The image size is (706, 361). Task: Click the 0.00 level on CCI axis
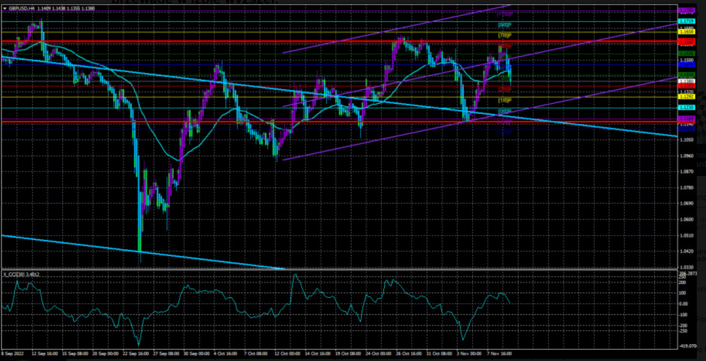[683, 304]
